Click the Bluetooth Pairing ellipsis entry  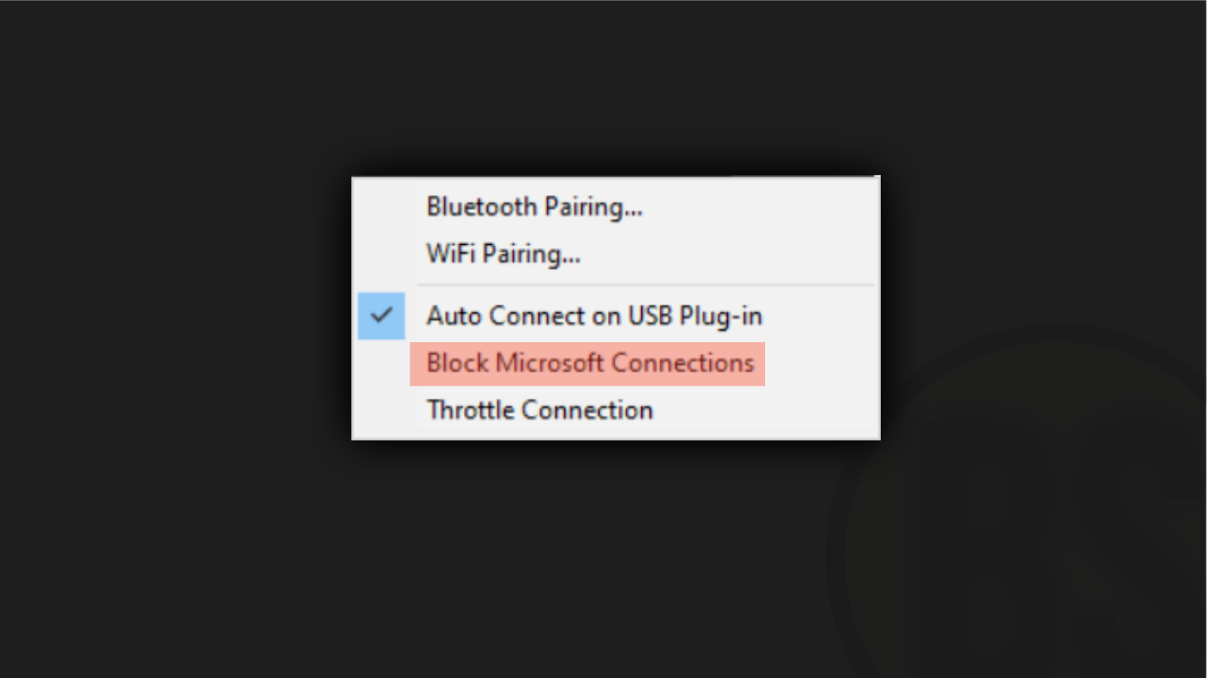(x=535, y=207)
